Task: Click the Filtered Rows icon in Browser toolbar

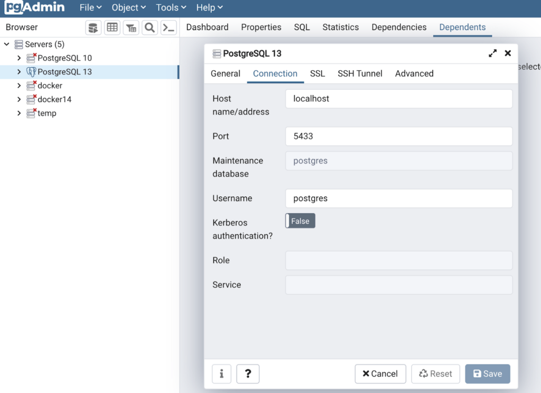Action: tap(131, 28)
